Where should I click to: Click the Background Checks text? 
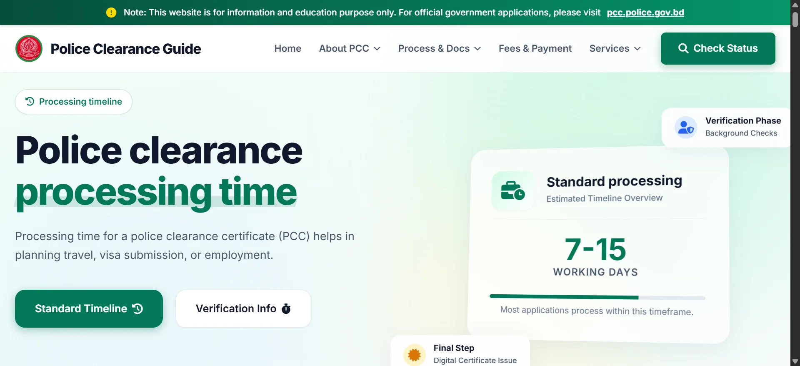coord(741,133)
